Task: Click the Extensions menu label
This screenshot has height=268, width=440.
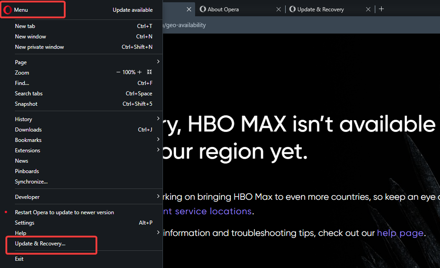Action: 28,150
